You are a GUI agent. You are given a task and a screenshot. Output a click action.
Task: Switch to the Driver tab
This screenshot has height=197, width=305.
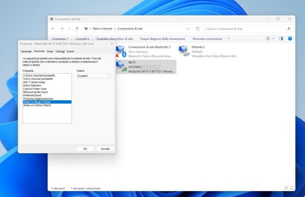coord(50,51)
